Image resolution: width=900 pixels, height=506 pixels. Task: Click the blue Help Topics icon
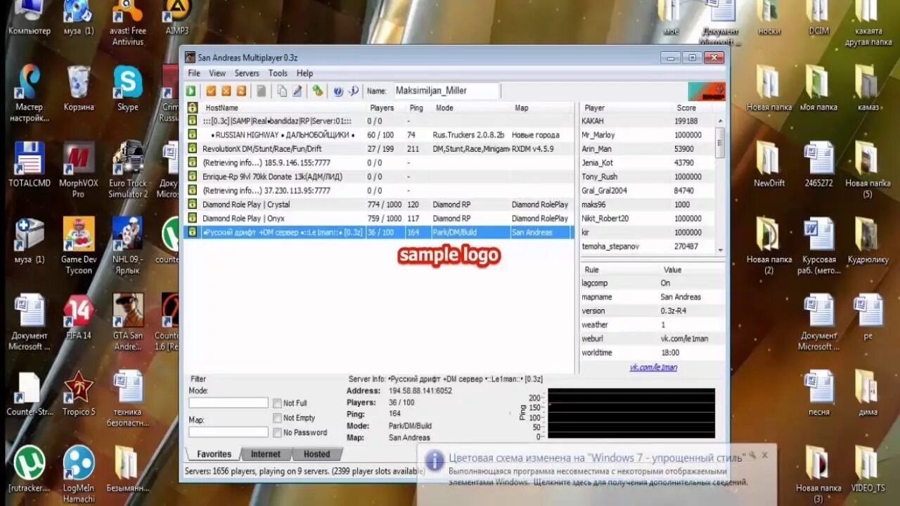tap(338, 91)
